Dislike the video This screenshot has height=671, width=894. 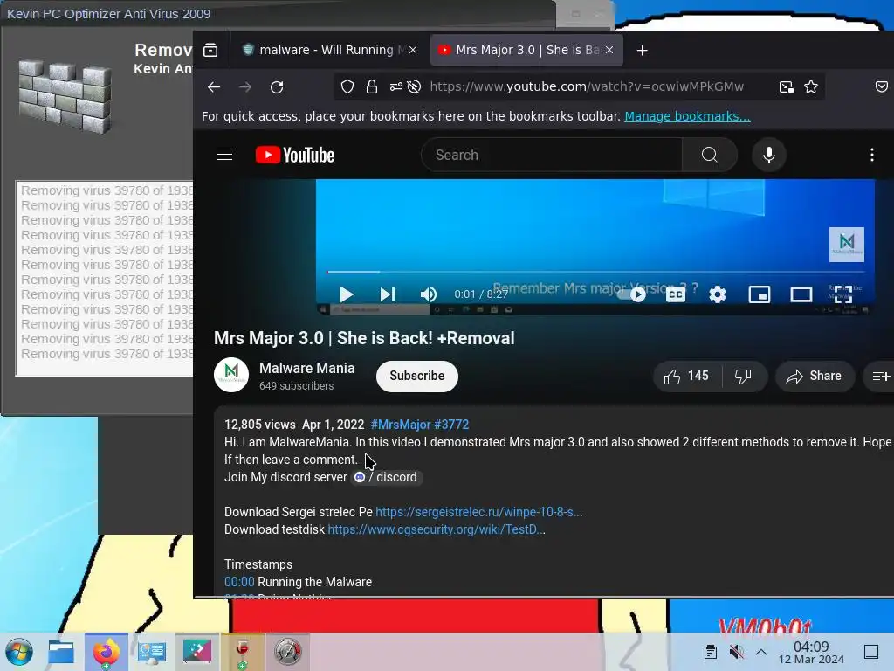point(743,376)
